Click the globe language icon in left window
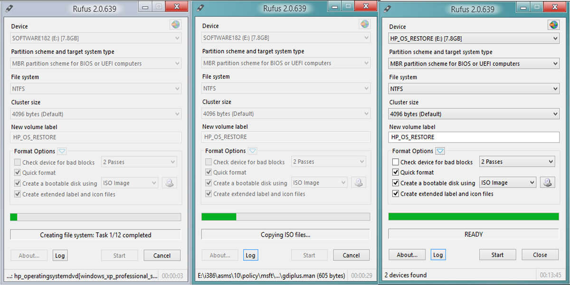Image resolution: width=570 pixels, height=285 pixels. pyautogui.click(x=175, y=25)
